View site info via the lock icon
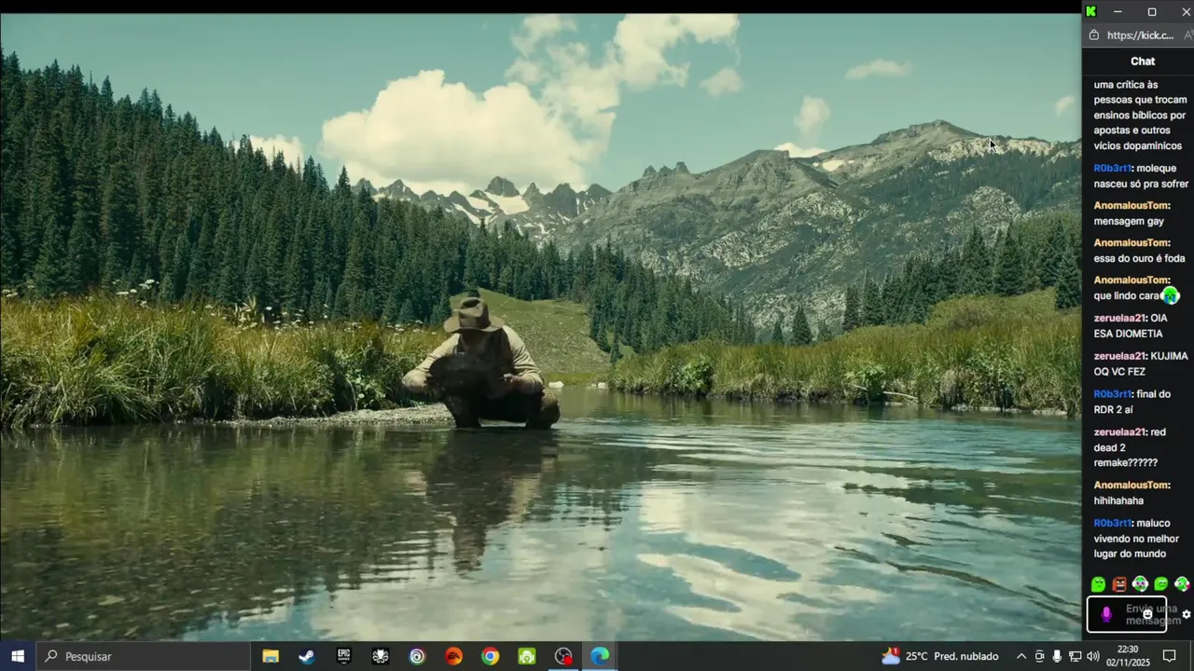The width and height of the screenshot is (1194, 671). pos(1094,35)
